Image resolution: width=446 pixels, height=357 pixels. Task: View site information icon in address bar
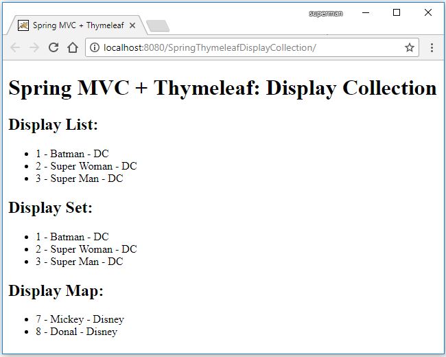pyautogui.click(x=95, y=47)
